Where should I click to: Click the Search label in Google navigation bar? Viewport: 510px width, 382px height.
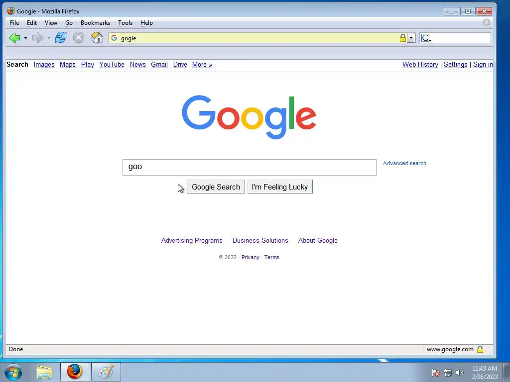(17, 65)
